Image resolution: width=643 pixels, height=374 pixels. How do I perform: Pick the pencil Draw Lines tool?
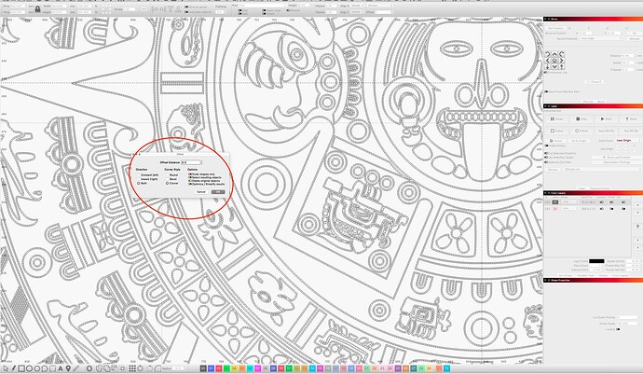(13, 368)
